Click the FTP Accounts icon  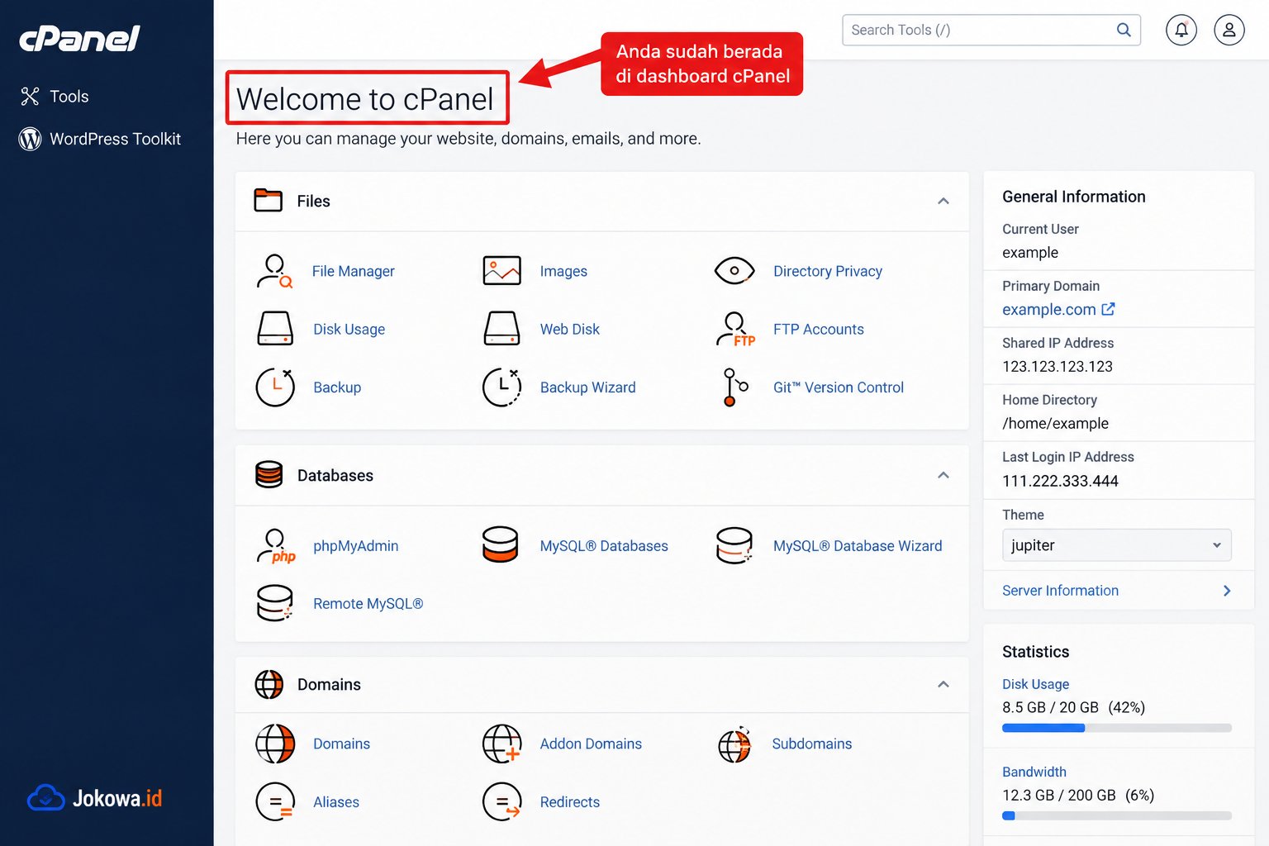(x=735, y=329)
